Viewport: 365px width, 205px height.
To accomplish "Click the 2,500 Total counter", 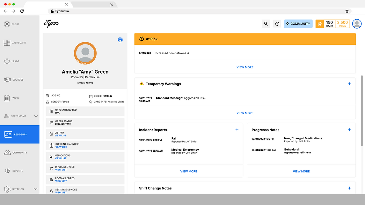I will [x=342, y=23].
